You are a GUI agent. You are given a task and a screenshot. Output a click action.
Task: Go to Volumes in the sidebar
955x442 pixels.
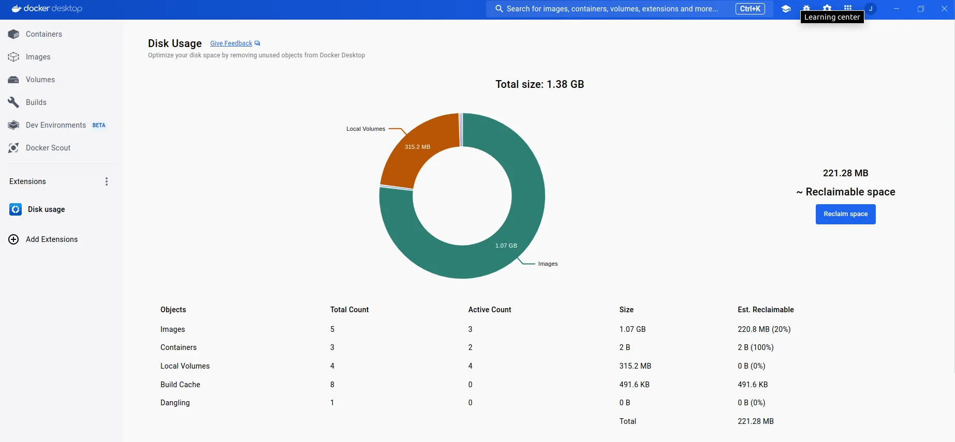click(x=40, y=80)
